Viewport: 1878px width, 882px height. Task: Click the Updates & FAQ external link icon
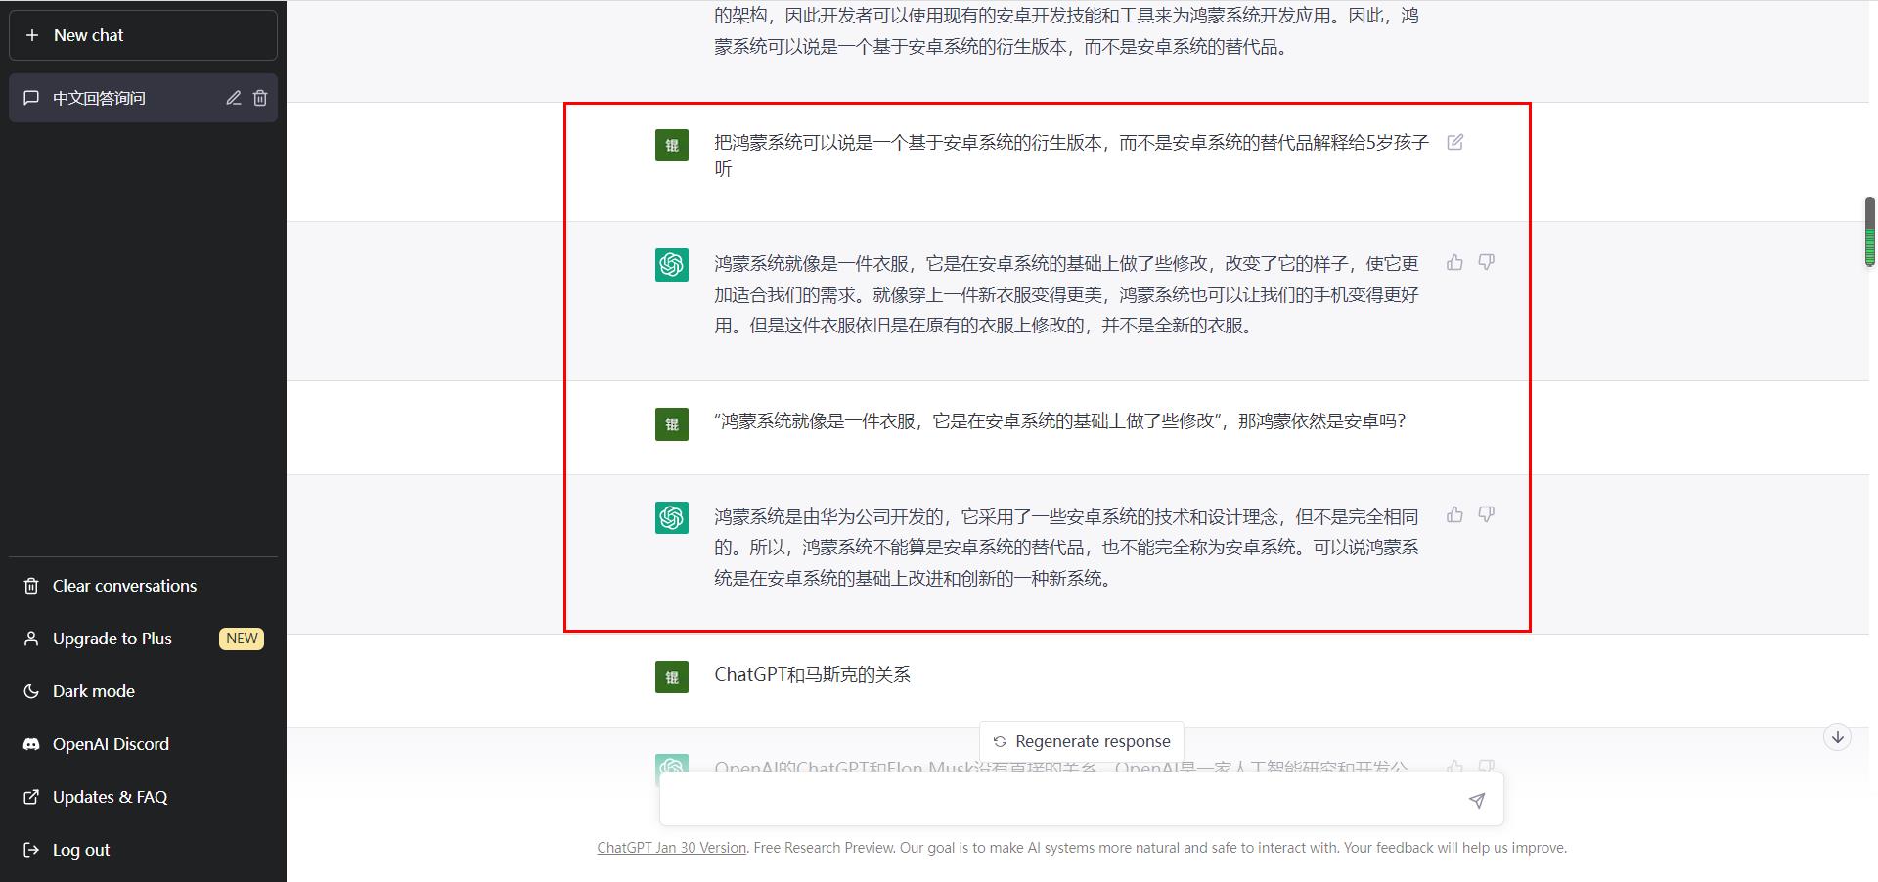point(32,797)
